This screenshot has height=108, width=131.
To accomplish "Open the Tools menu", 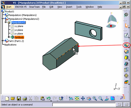I will [79, 7].
